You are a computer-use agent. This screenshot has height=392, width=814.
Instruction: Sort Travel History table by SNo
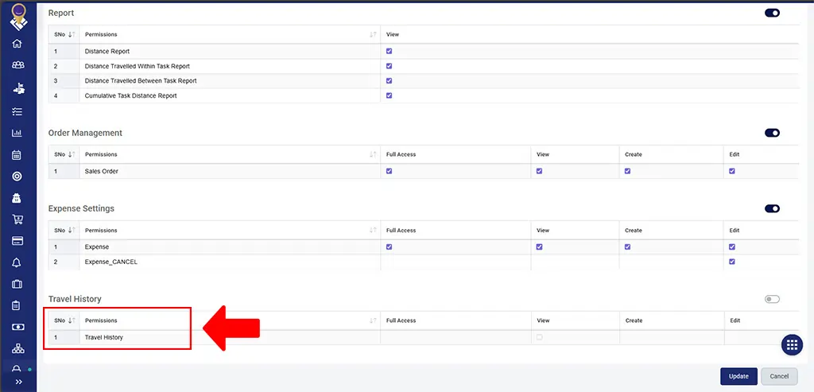[x=72, y=320]
